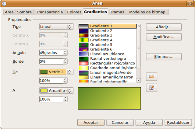Click the Añadir button
Screen dimensions: 195x129
[x=164, y=27]
